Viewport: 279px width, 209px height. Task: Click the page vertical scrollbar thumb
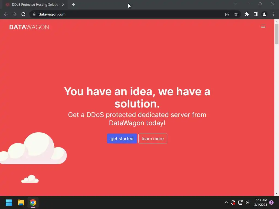(x=277, y=34)
